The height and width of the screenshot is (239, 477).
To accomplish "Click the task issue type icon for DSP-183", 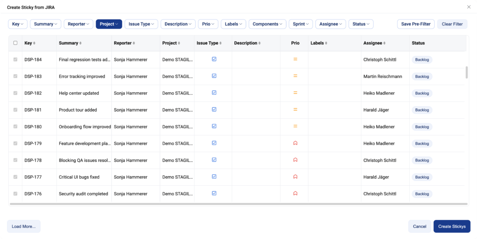I will pyautogui.click(x=214, y=76).
